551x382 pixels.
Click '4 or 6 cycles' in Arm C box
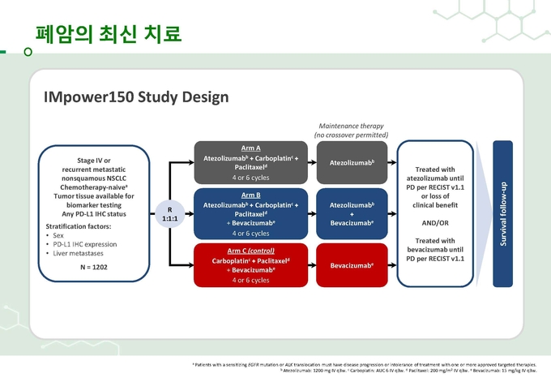(x=250, y=281)
